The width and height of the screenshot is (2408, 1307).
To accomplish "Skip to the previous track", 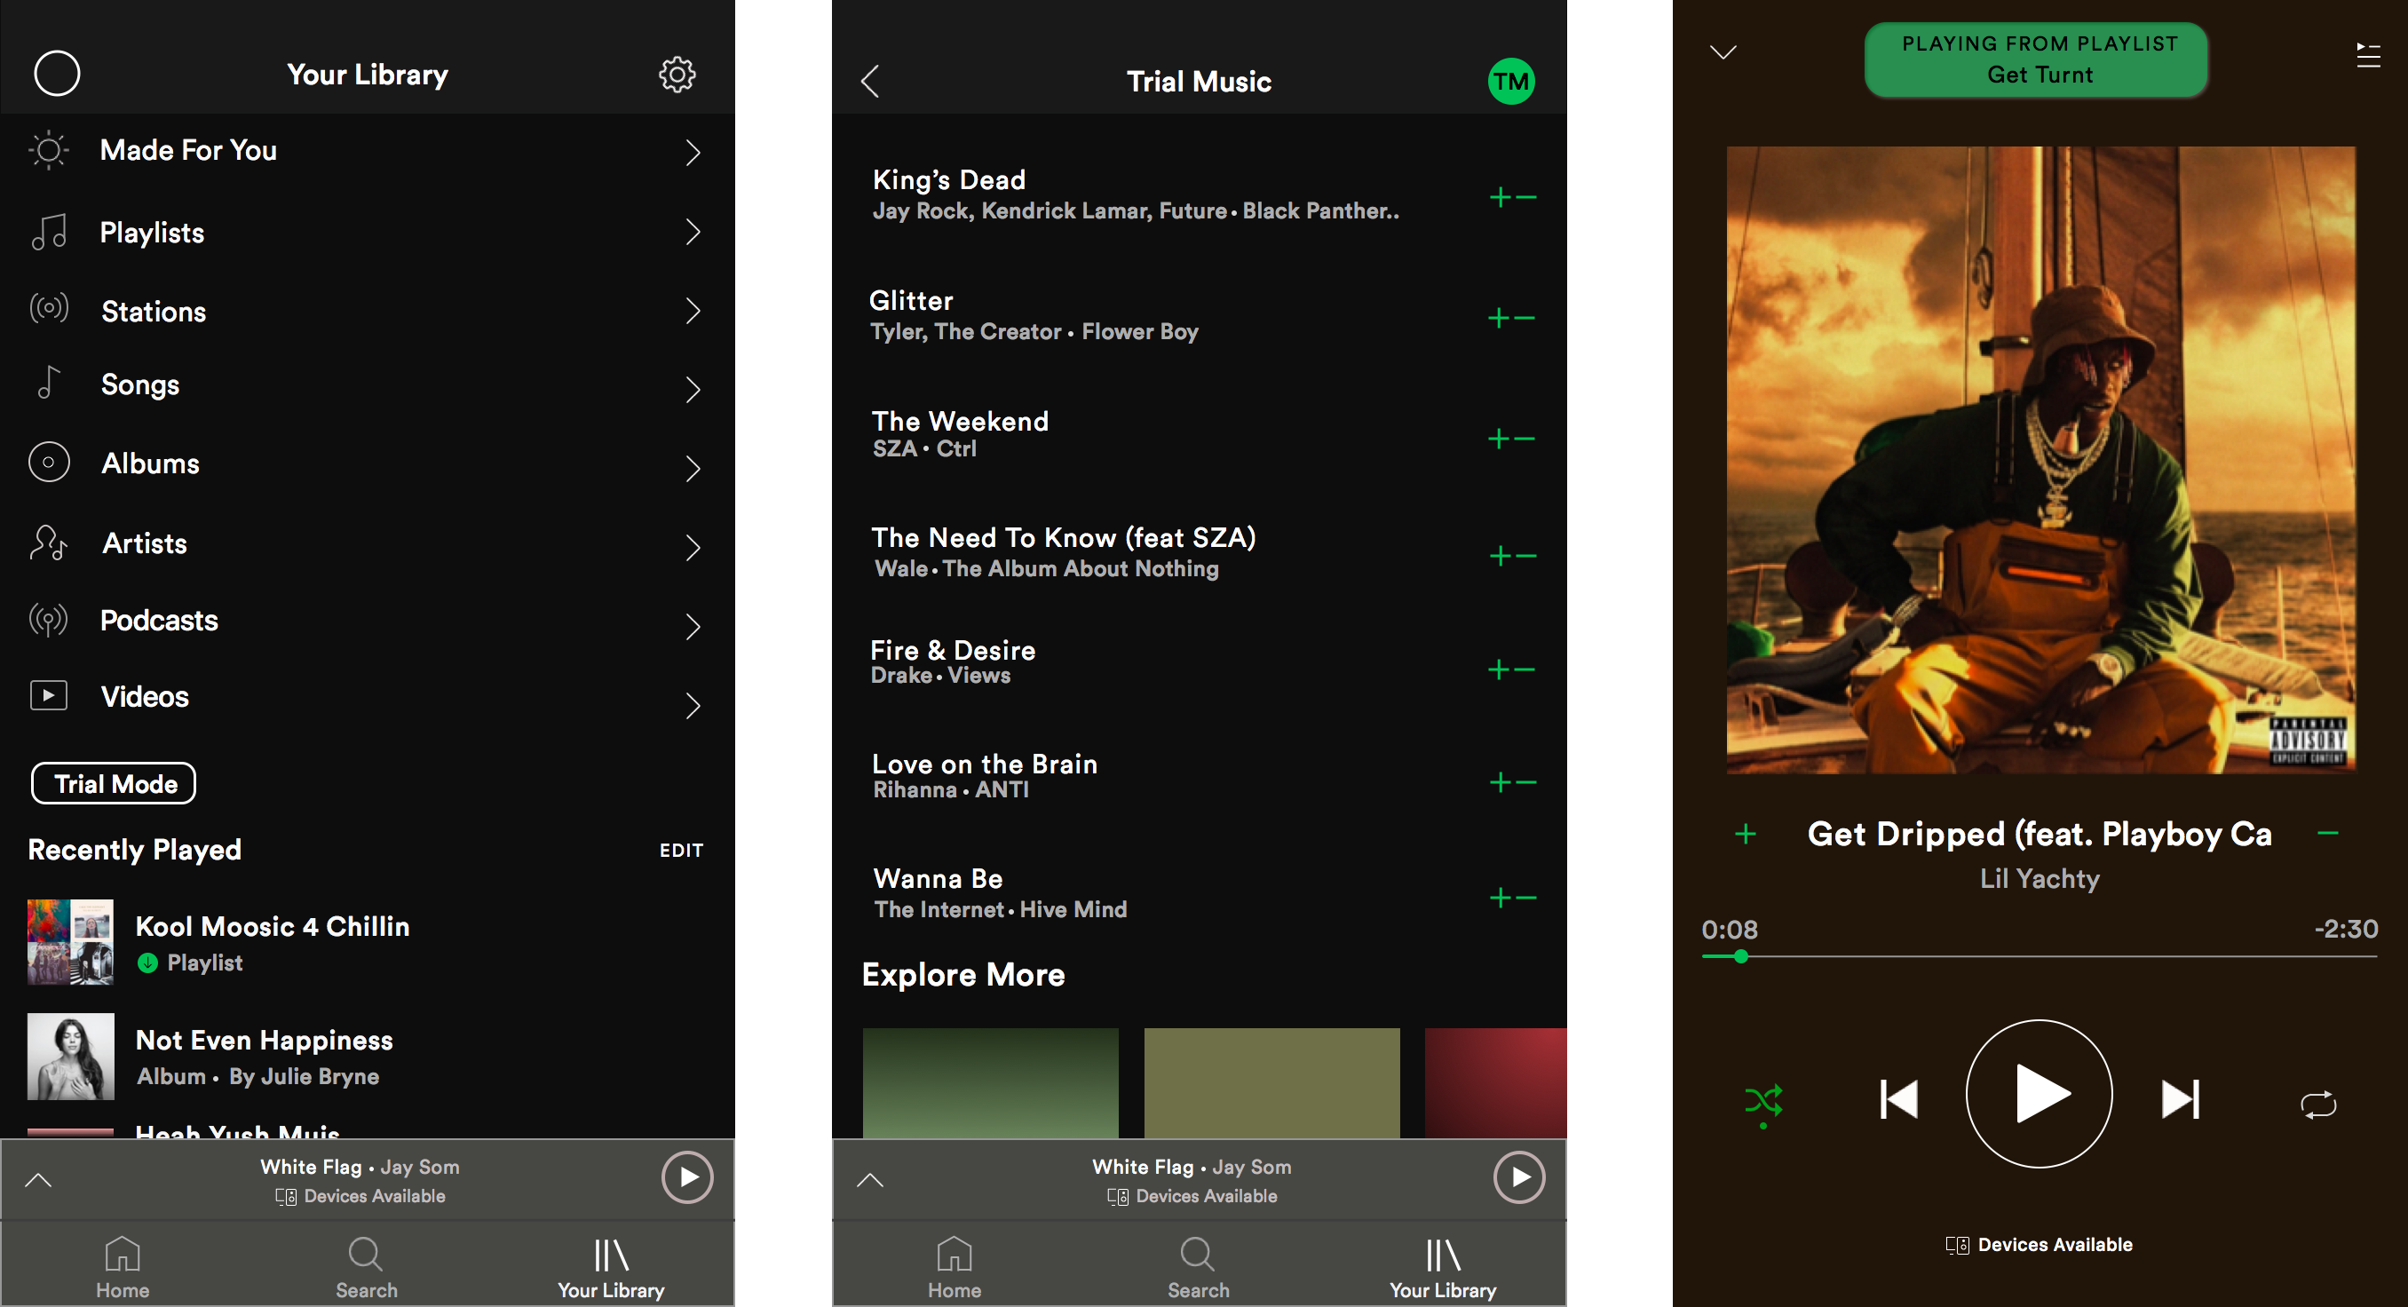I will pyautogui.click(x=1898, y=1098).
